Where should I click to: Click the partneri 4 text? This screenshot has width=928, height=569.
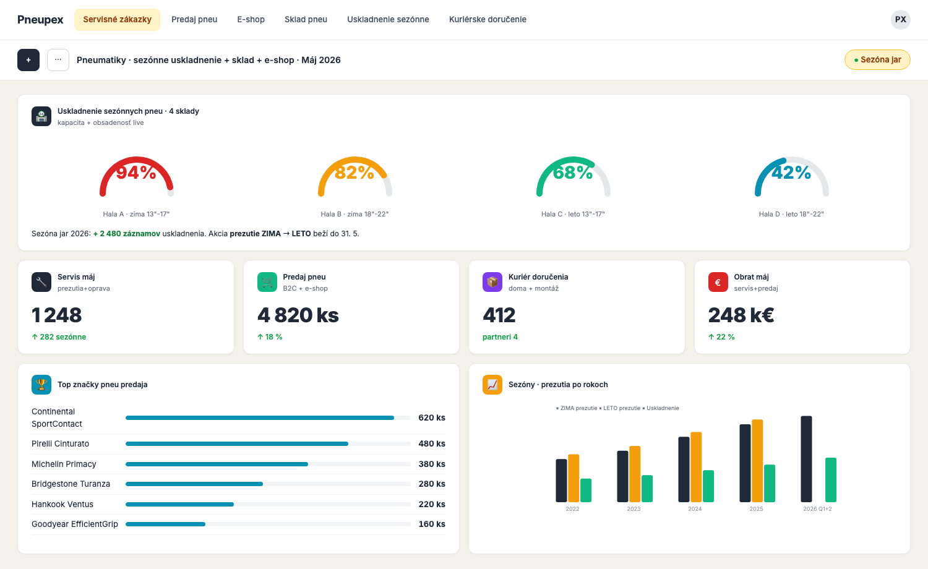click(x=500, y=337)
